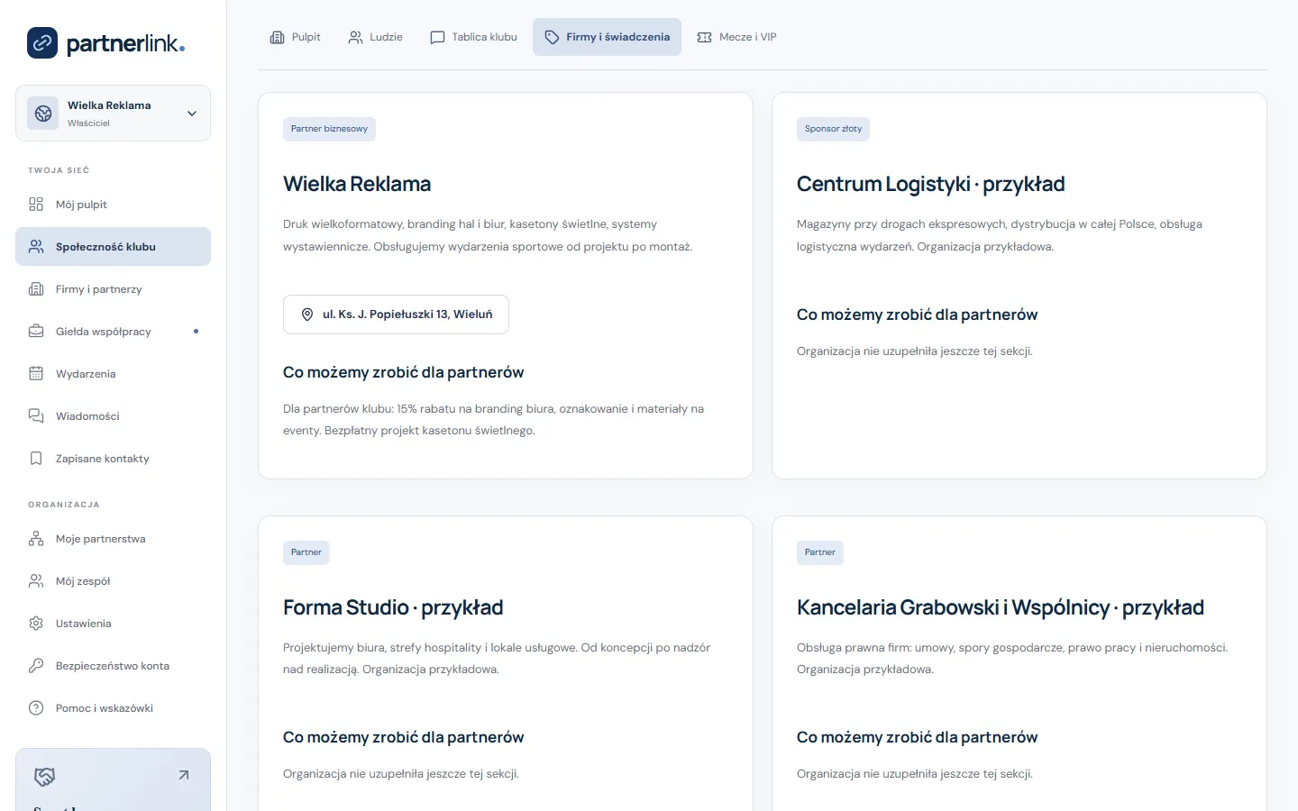
Task: Click the Centrum Logistyki · przykład heading
Action: [931, 184]
